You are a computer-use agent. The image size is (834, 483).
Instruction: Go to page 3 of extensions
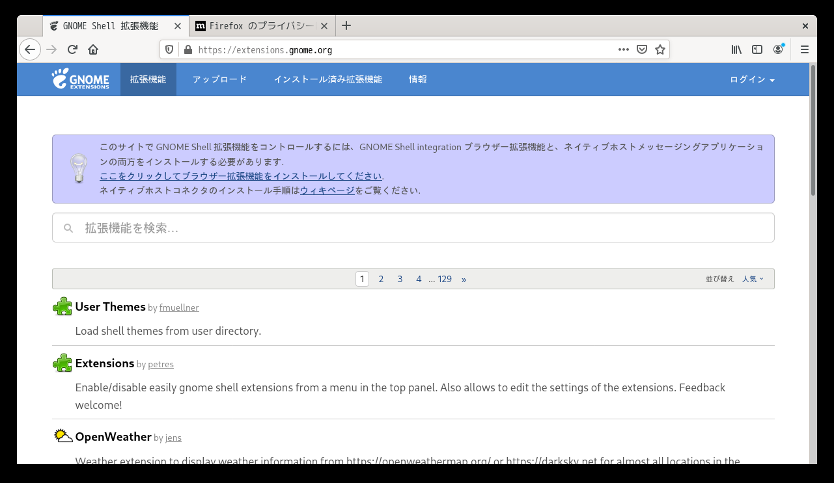[400, 279]
